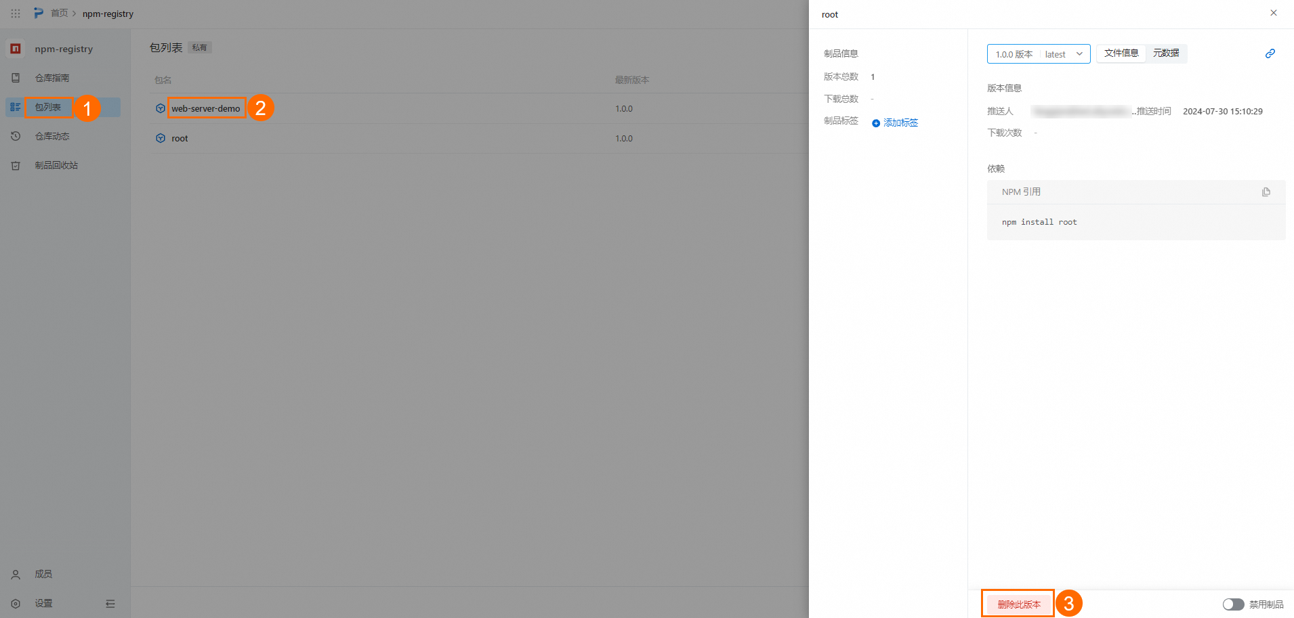The image size is (1294, 618).
Task: Click 添加标签 to add a label
Action: 900,123
